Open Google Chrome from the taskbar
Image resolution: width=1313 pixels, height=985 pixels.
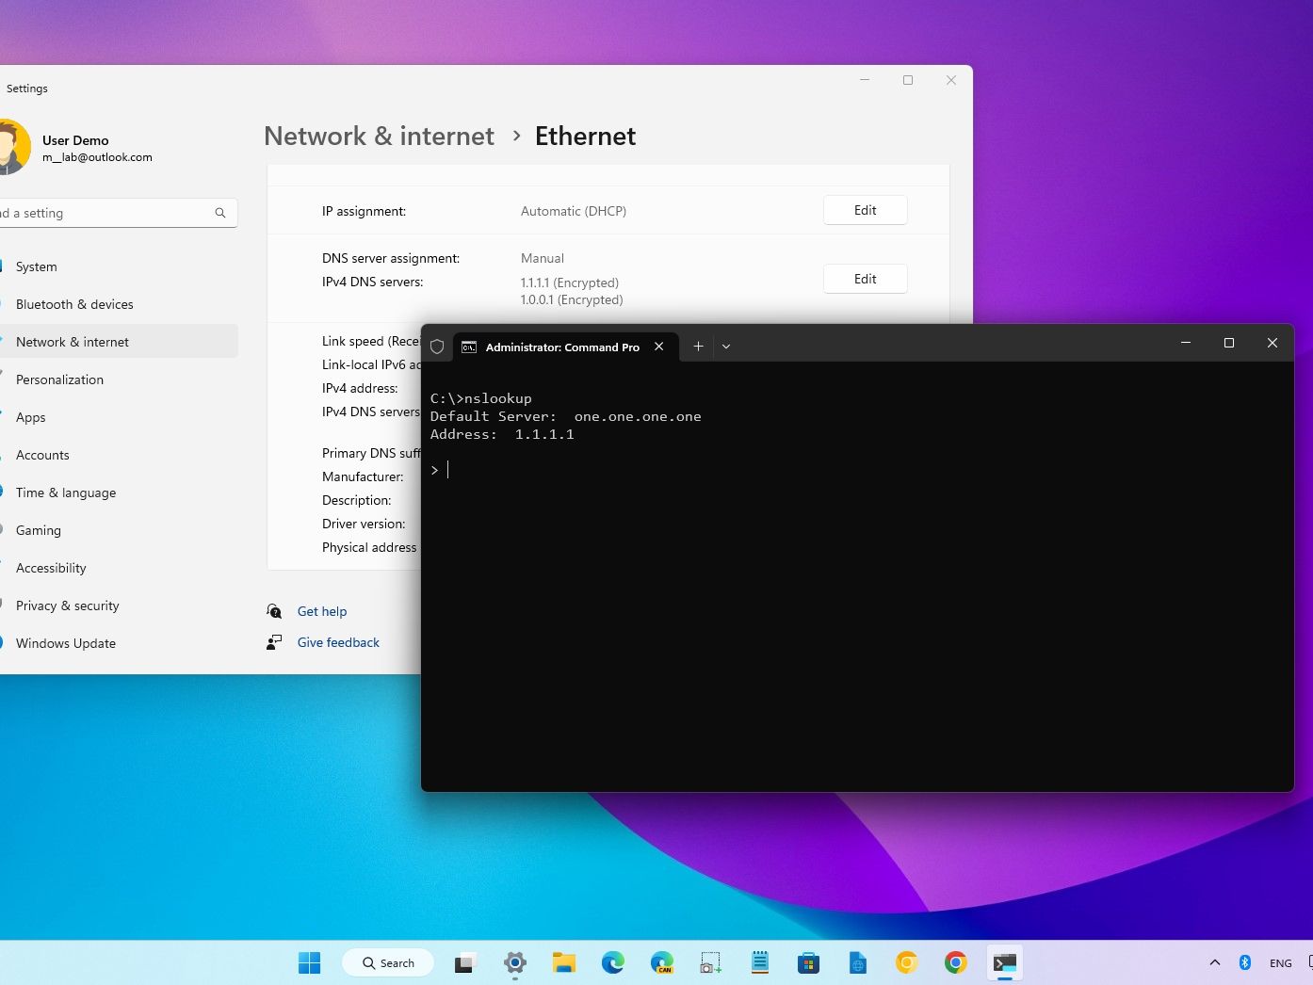(x=955, y=962)
